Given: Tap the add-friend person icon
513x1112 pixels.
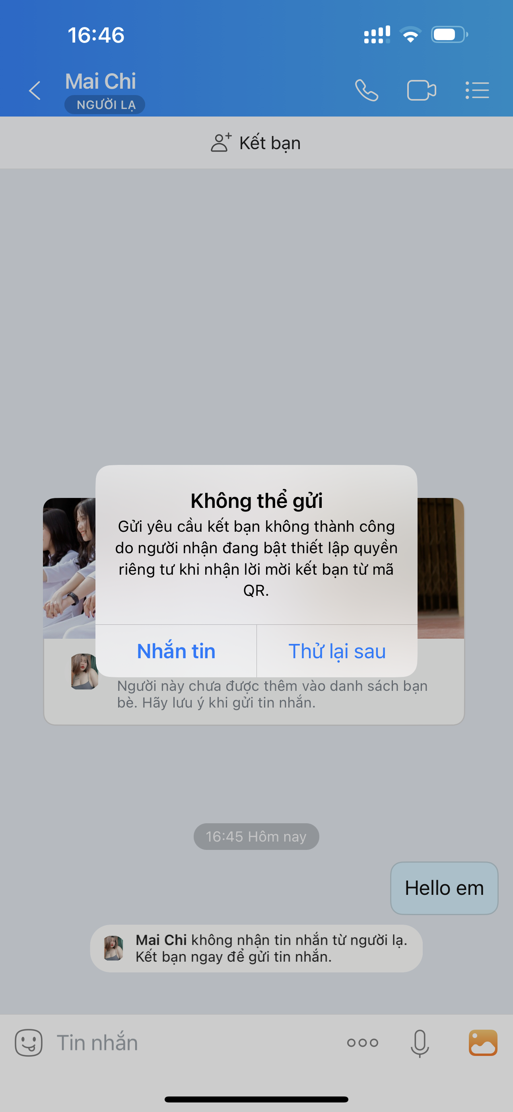Looking at the screenshot, I should [221, 142].
